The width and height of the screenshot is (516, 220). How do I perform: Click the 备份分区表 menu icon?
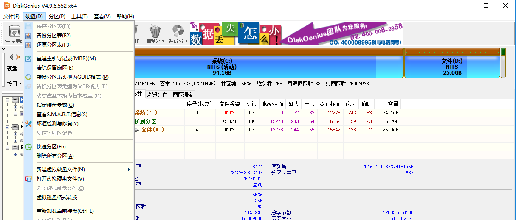coord(28,36)
